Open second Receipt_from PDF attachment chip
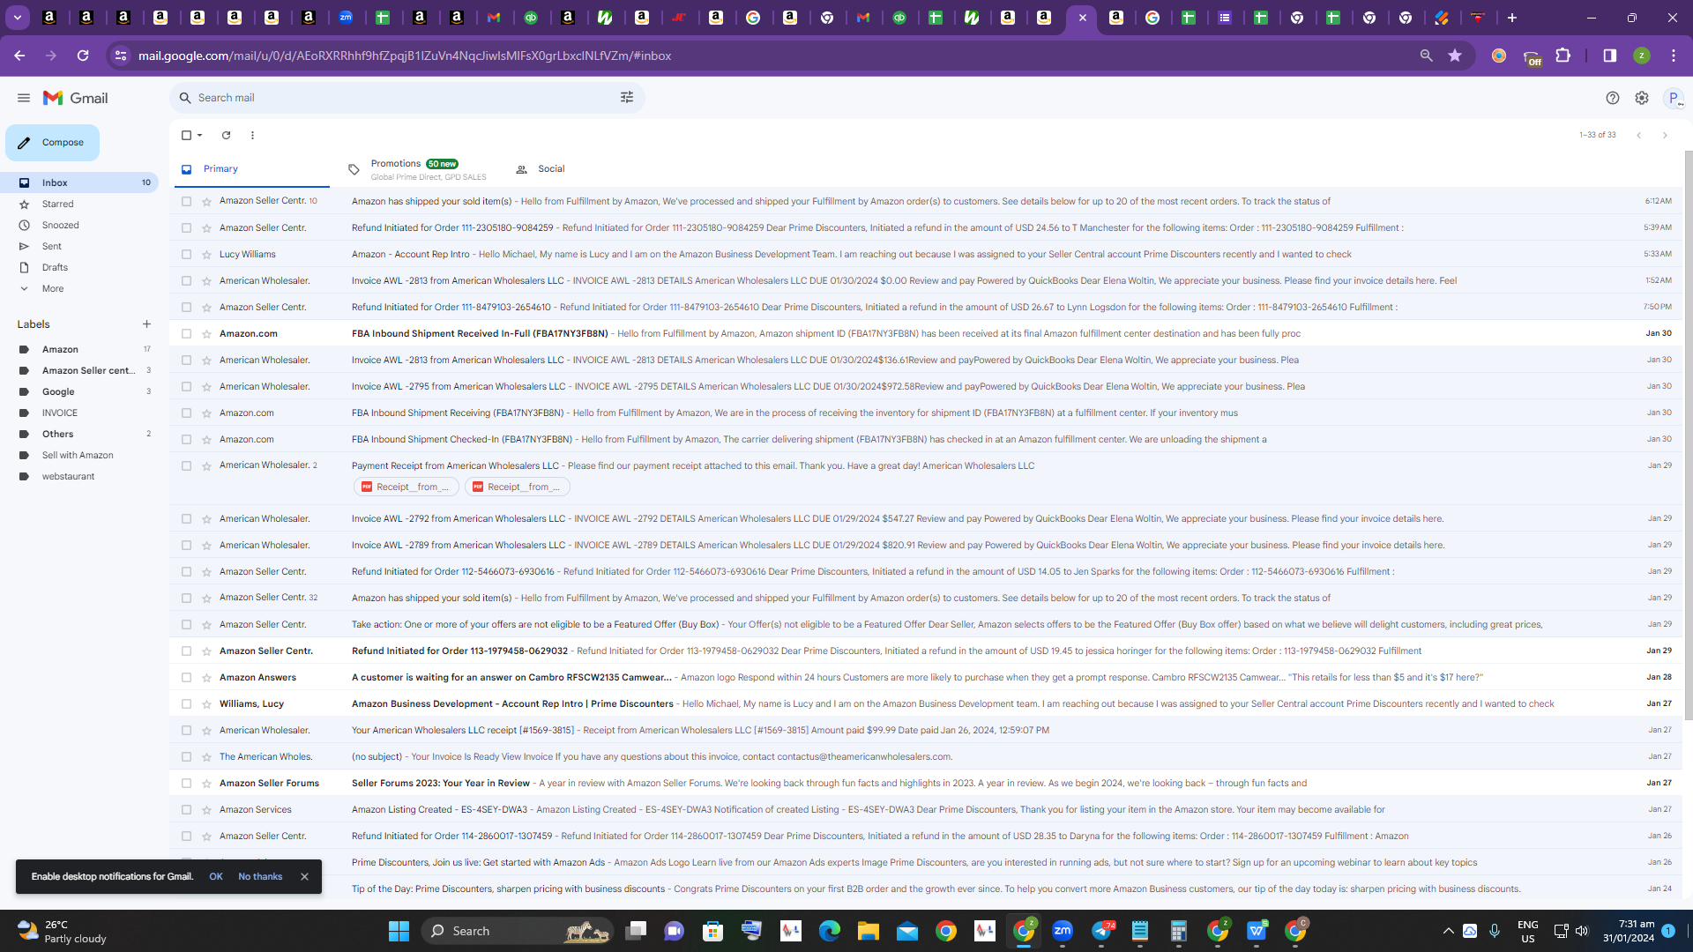The height and width of the screenshot is (952, 1693). coord(518,487)
